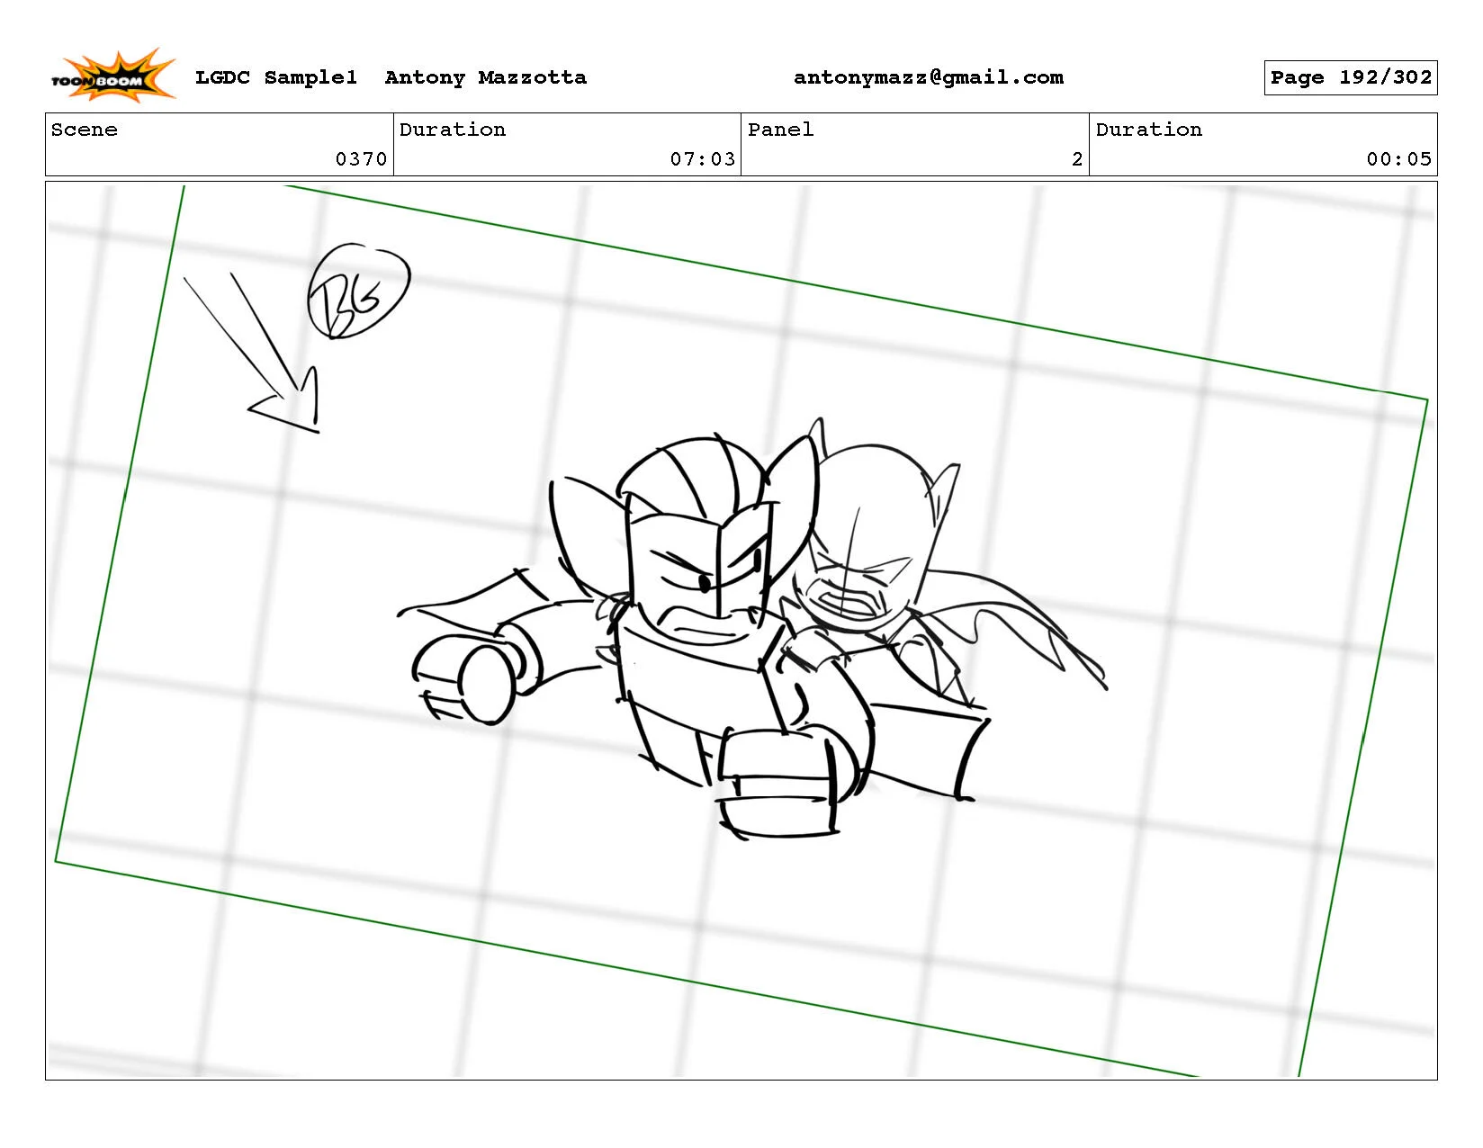
Task: Open the antonymazz@gmail.com email address
Action: point(929,77)
